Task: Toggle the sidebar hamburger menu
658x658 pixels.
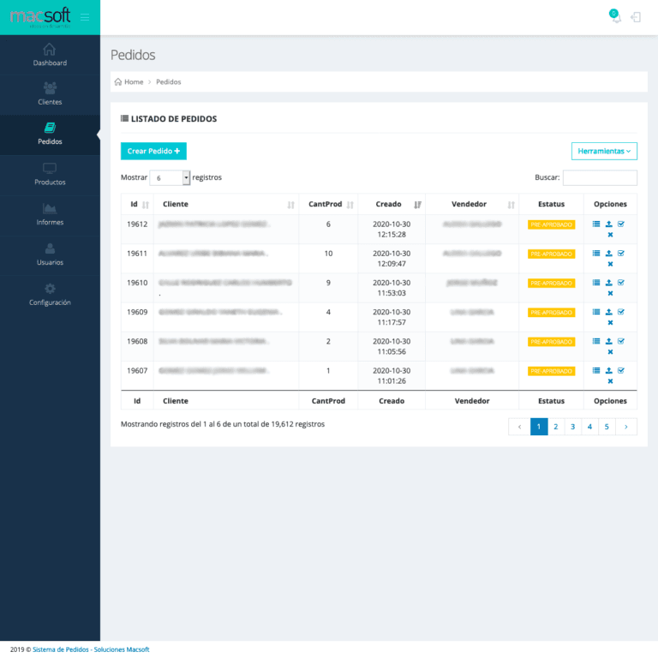Action: (84, 17)
